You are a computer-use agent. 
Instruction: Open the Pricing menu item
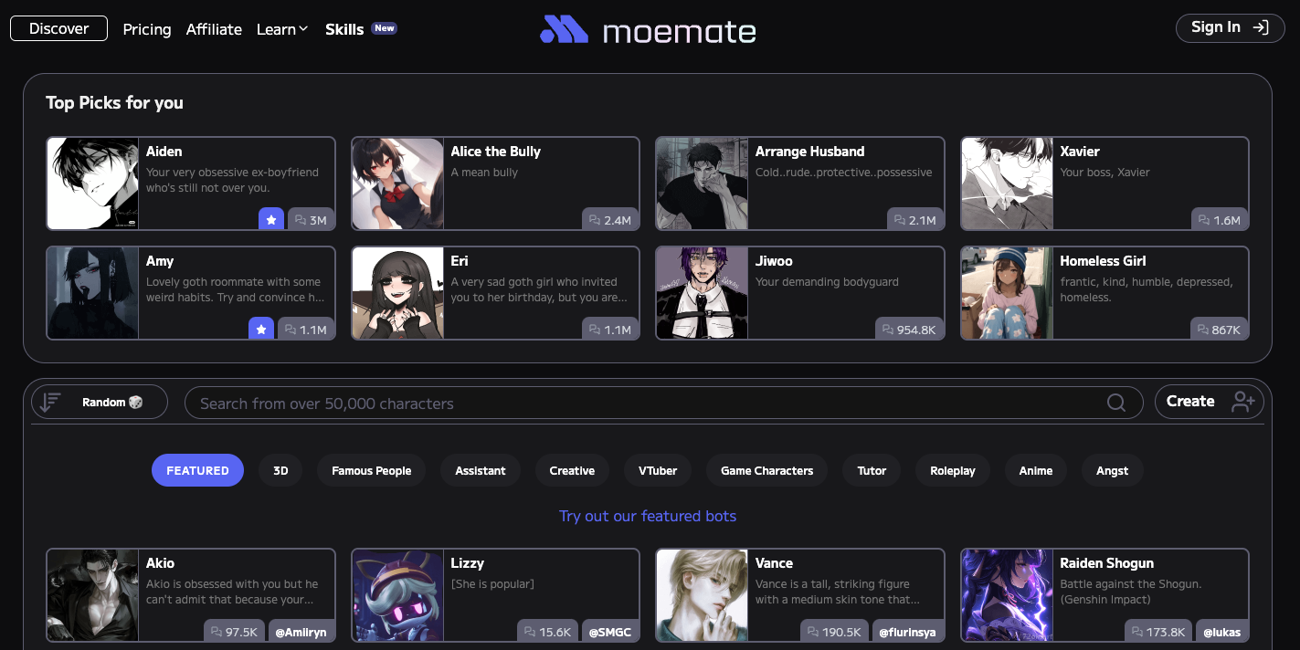pos(147,29)
